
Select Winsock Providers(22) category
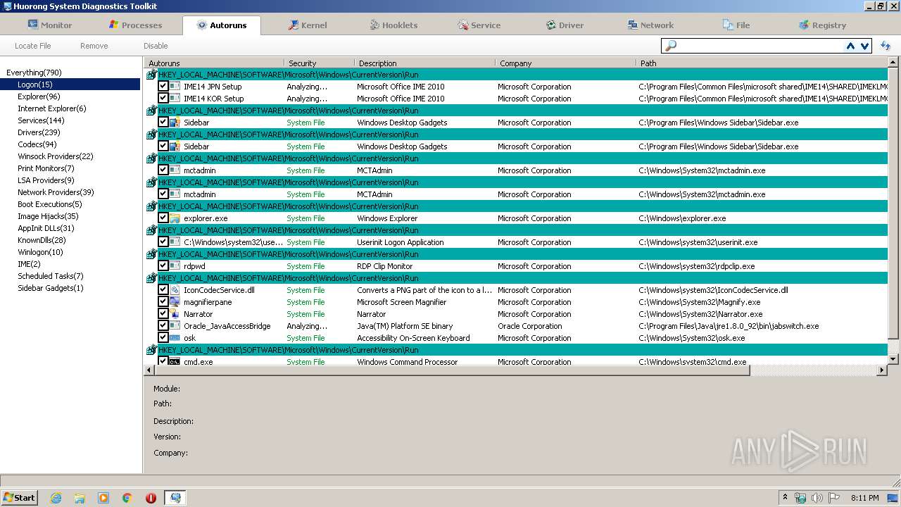(56, 156)
